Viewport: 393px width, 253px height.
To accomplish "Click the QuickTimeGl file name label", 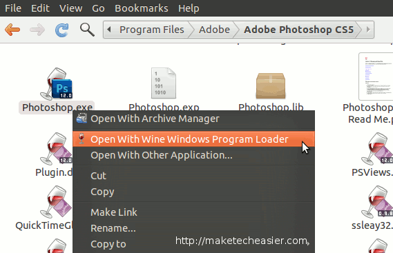I will coord(44,225).
